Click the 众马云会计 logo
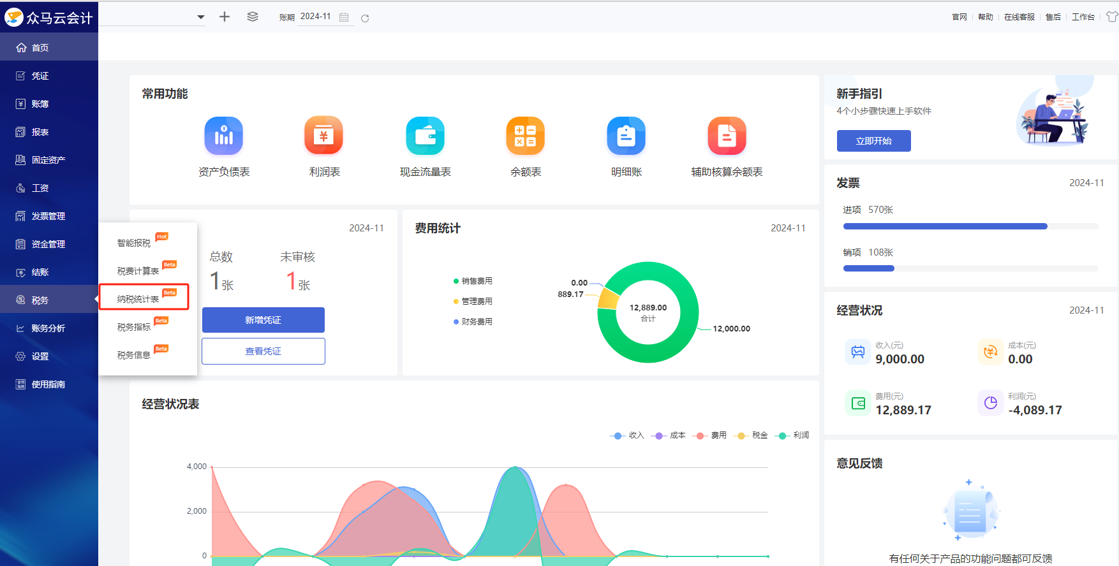 click(49, 18)
